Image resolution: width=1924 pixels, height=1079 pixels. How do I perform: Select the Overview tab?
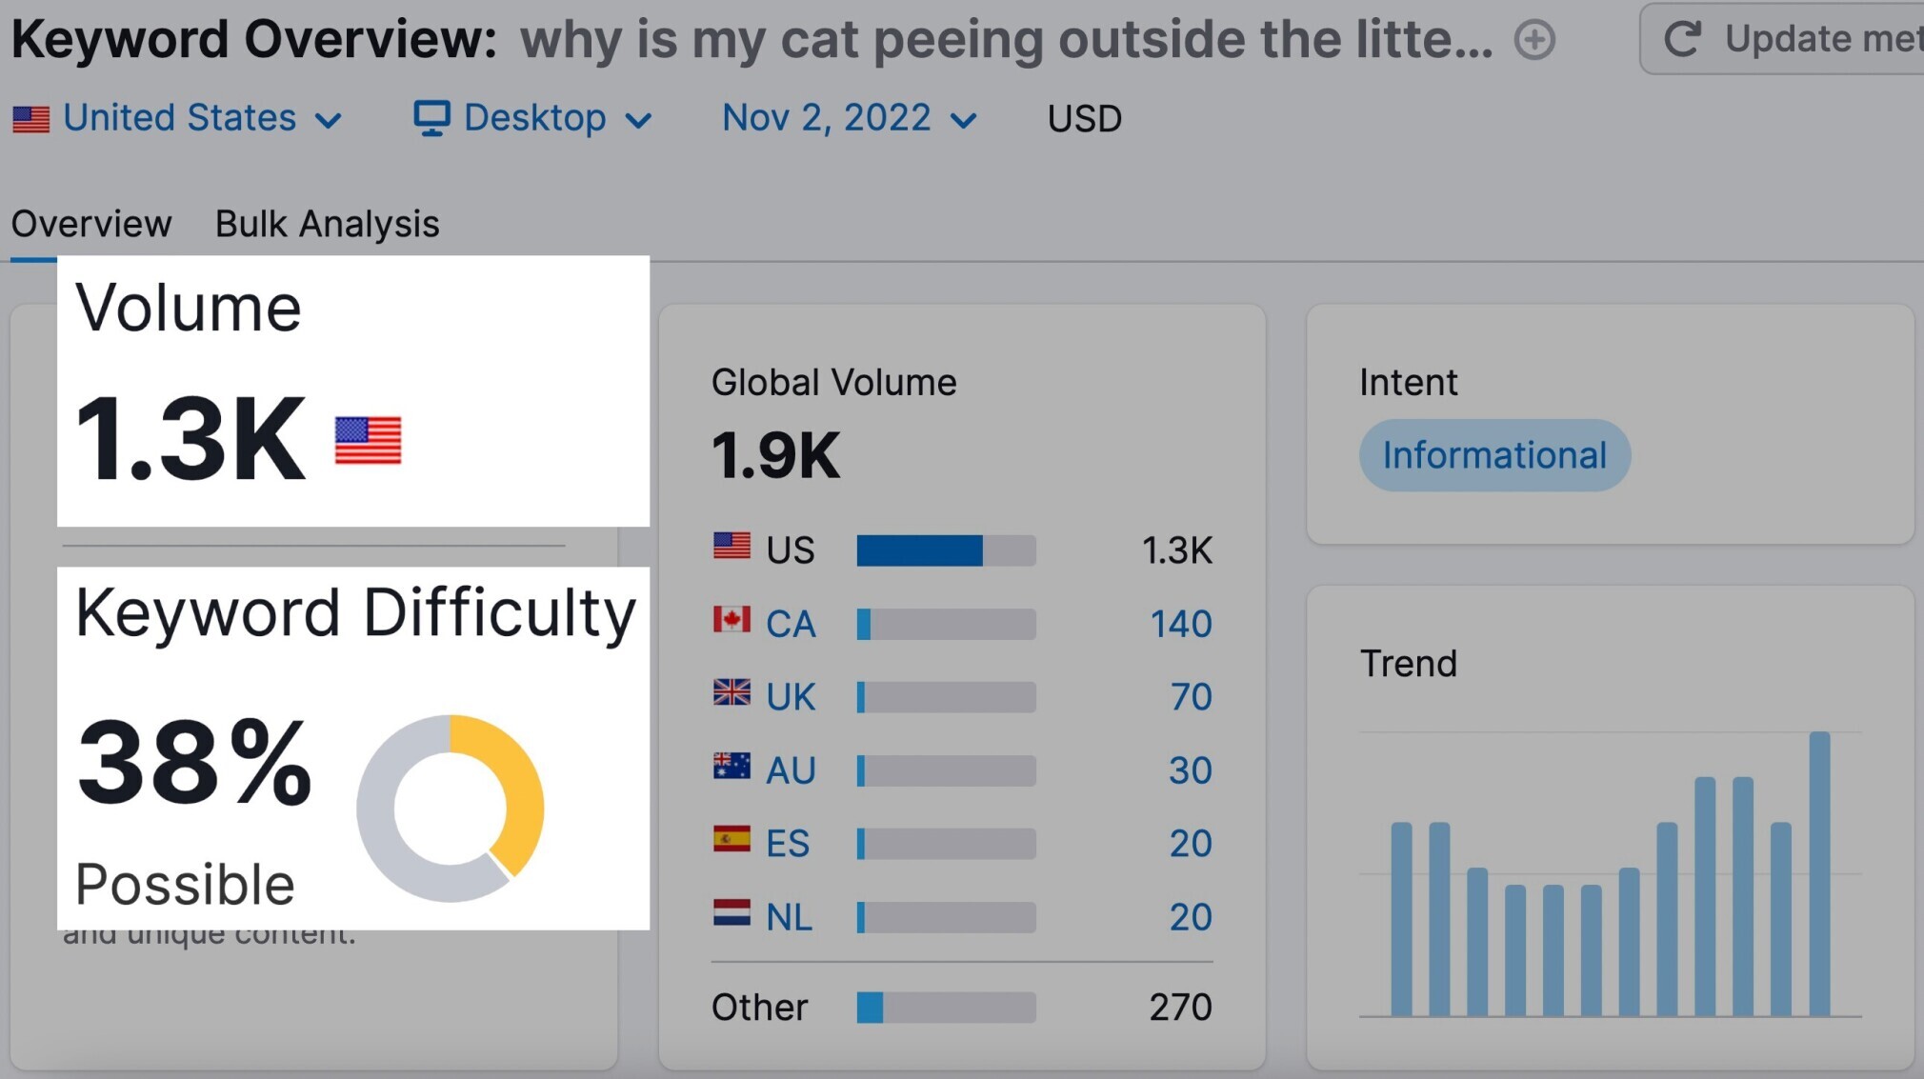coord(91,225)
